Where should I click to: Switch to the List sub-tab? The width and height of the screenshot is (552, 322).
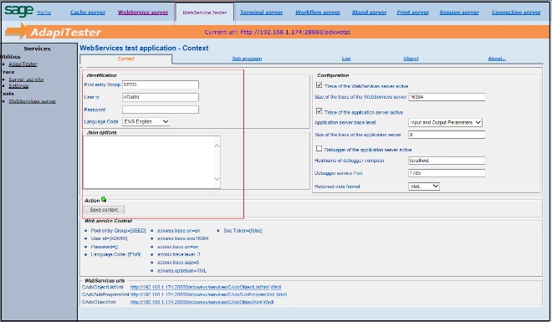click(346, 59)
